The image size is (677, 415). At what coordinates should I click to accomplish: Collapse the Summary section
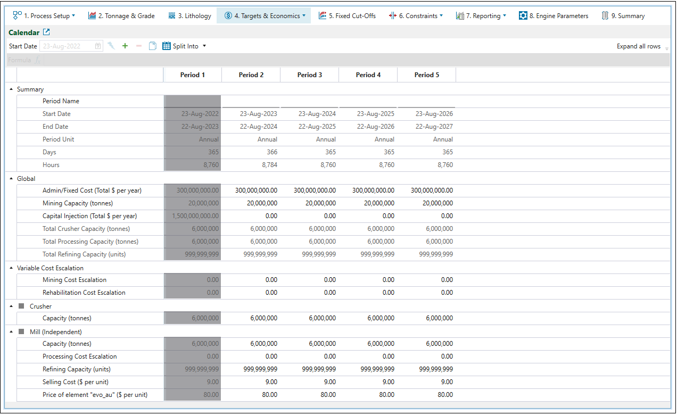(x=11, y=89)
